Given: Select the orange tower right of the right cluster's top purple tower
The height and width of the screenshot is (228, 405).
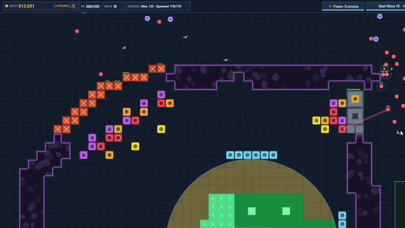Looking at the screenshot, I should click(x=342, y=103).
